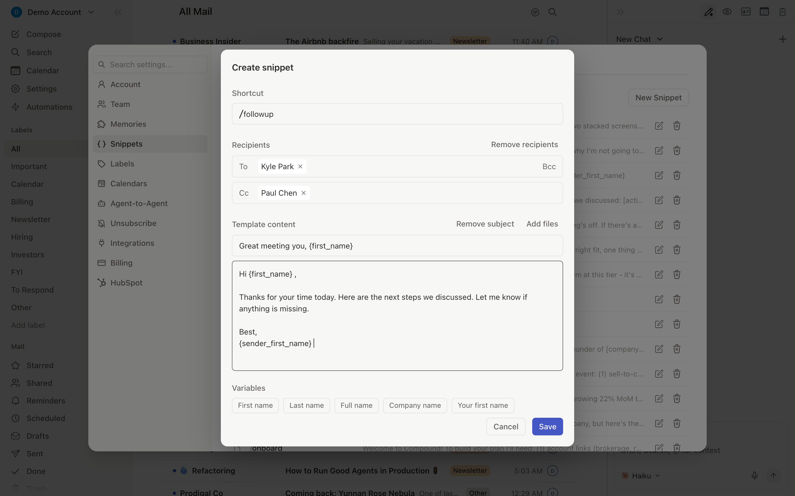This screenshot has height=496, width=795.
Task: Delete the snippet 'right fit, one thing...'
Action: click(677, 250)
